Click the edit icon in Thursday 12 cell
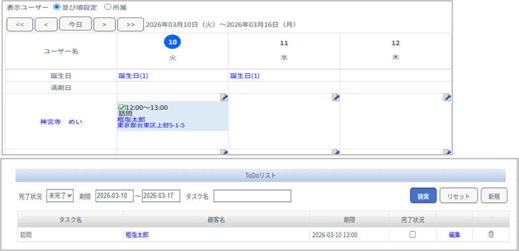 pos(447,97)
